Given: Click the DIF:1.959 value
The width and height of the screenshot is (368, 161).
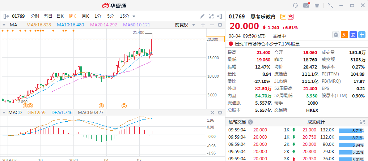Looking at the screenshot, I should pyautogui.click(x=36, y=113).
